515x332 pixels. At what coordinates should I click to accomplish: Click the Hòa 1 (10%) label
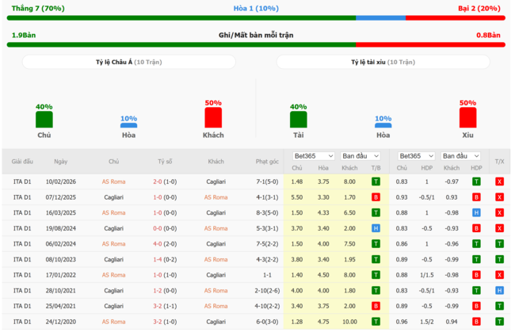point(256,9)
